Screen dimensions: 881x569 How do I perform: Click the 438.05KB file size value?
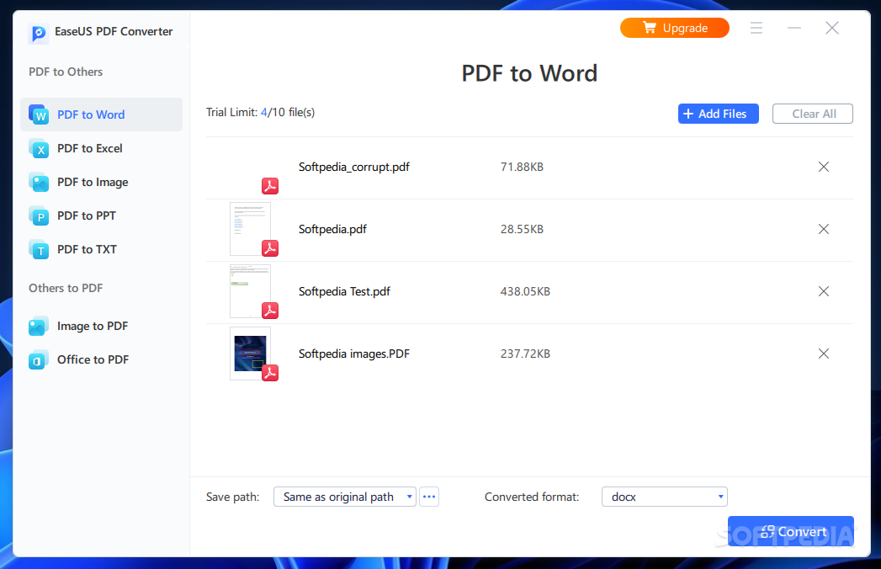[525, 291]
